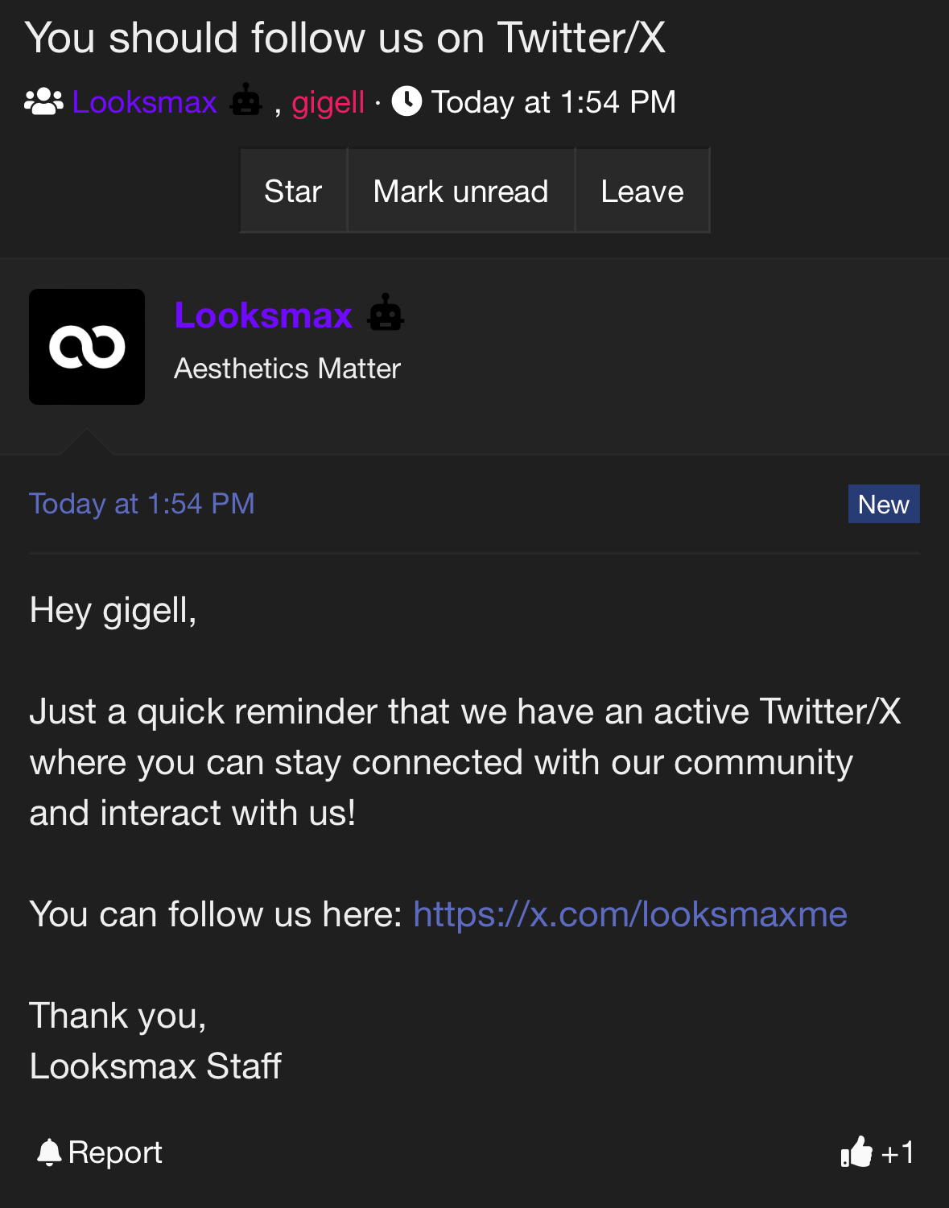Click robot badge next to post author
949x1208 pixels.
click(386, 313)
